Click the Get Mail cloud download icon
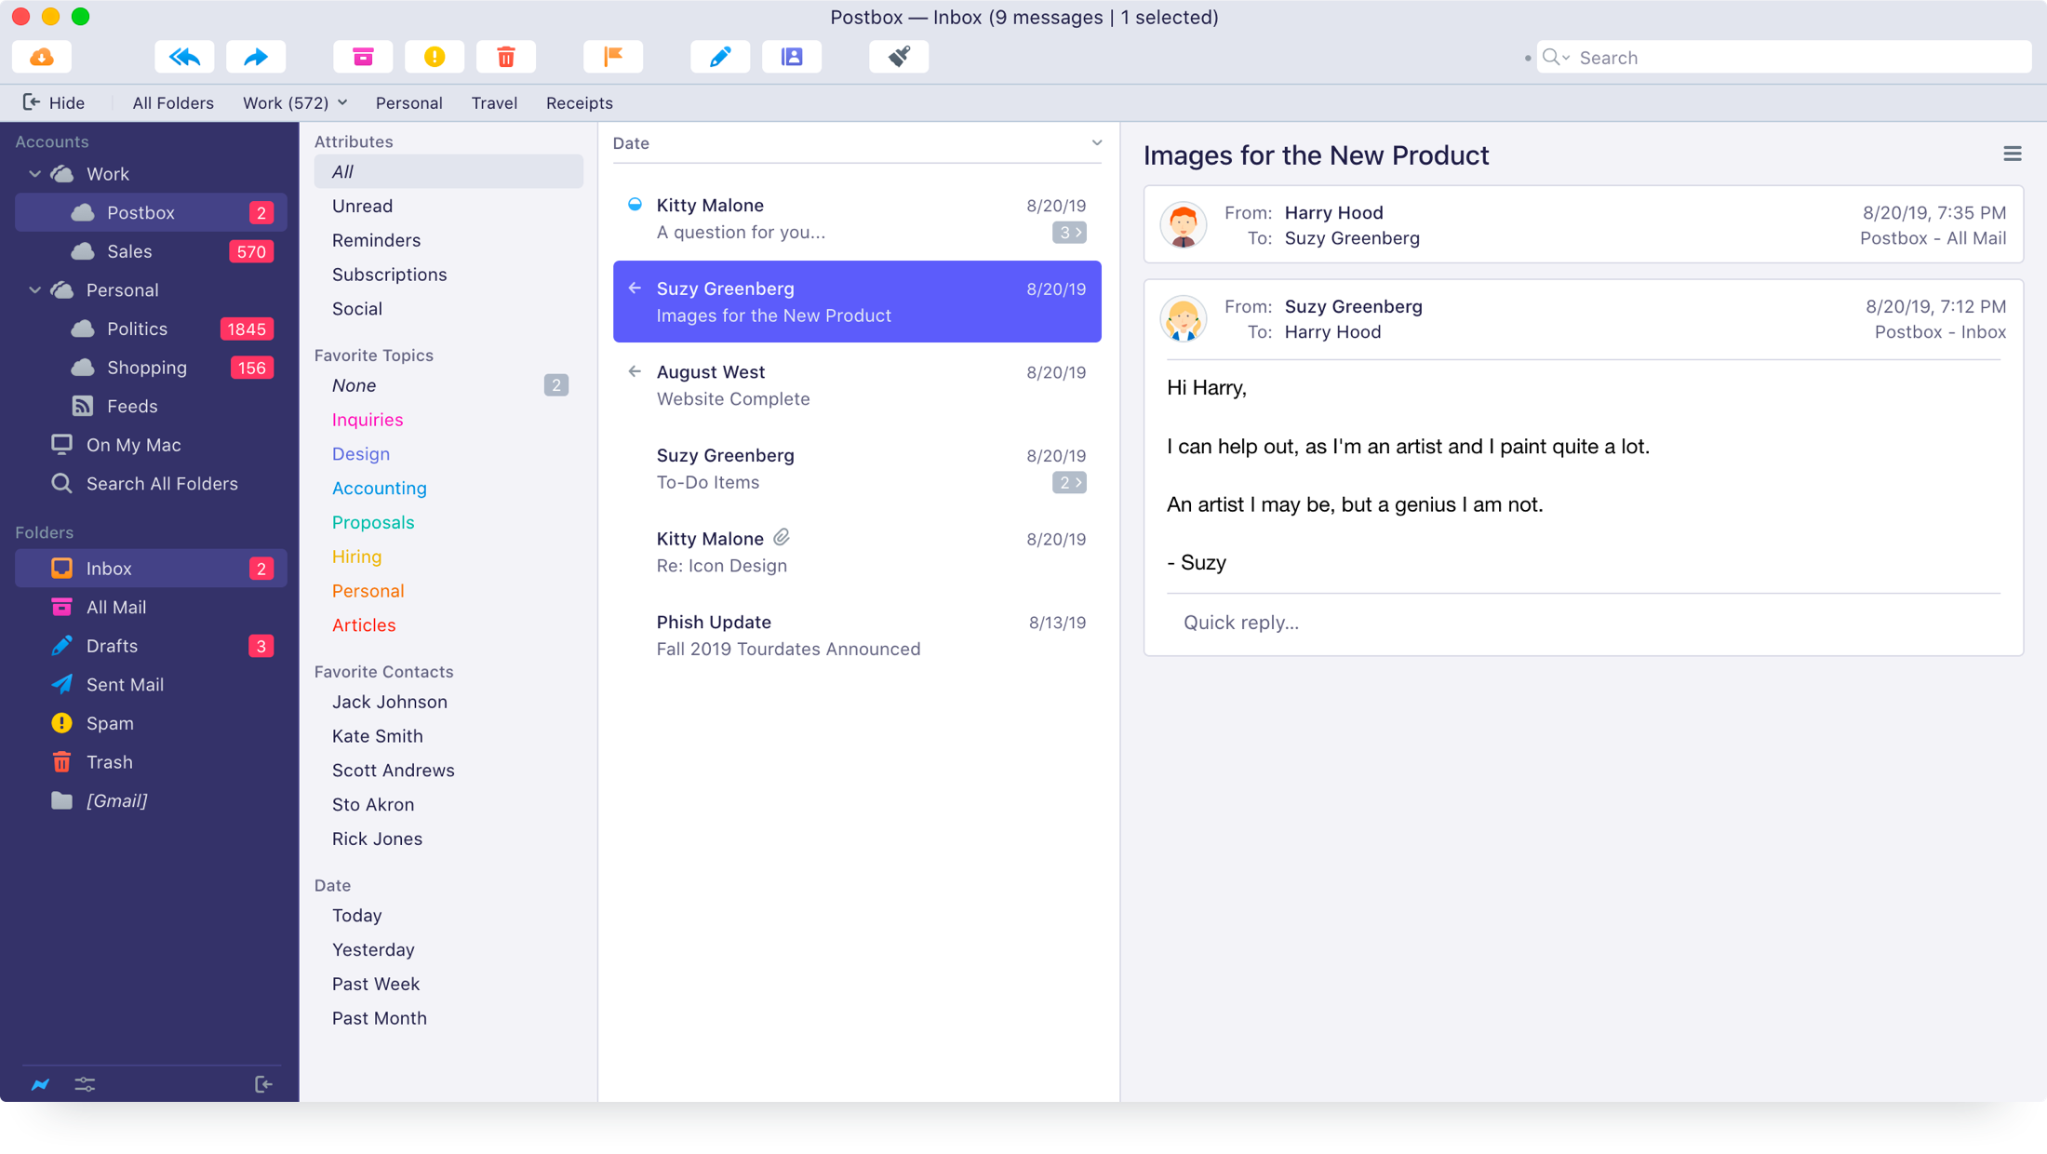 tap(42, 58)
